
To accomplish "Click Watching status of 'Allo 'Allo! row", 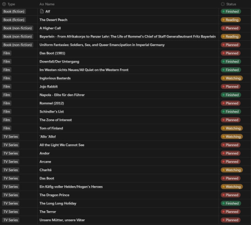I will click(231, 137).
